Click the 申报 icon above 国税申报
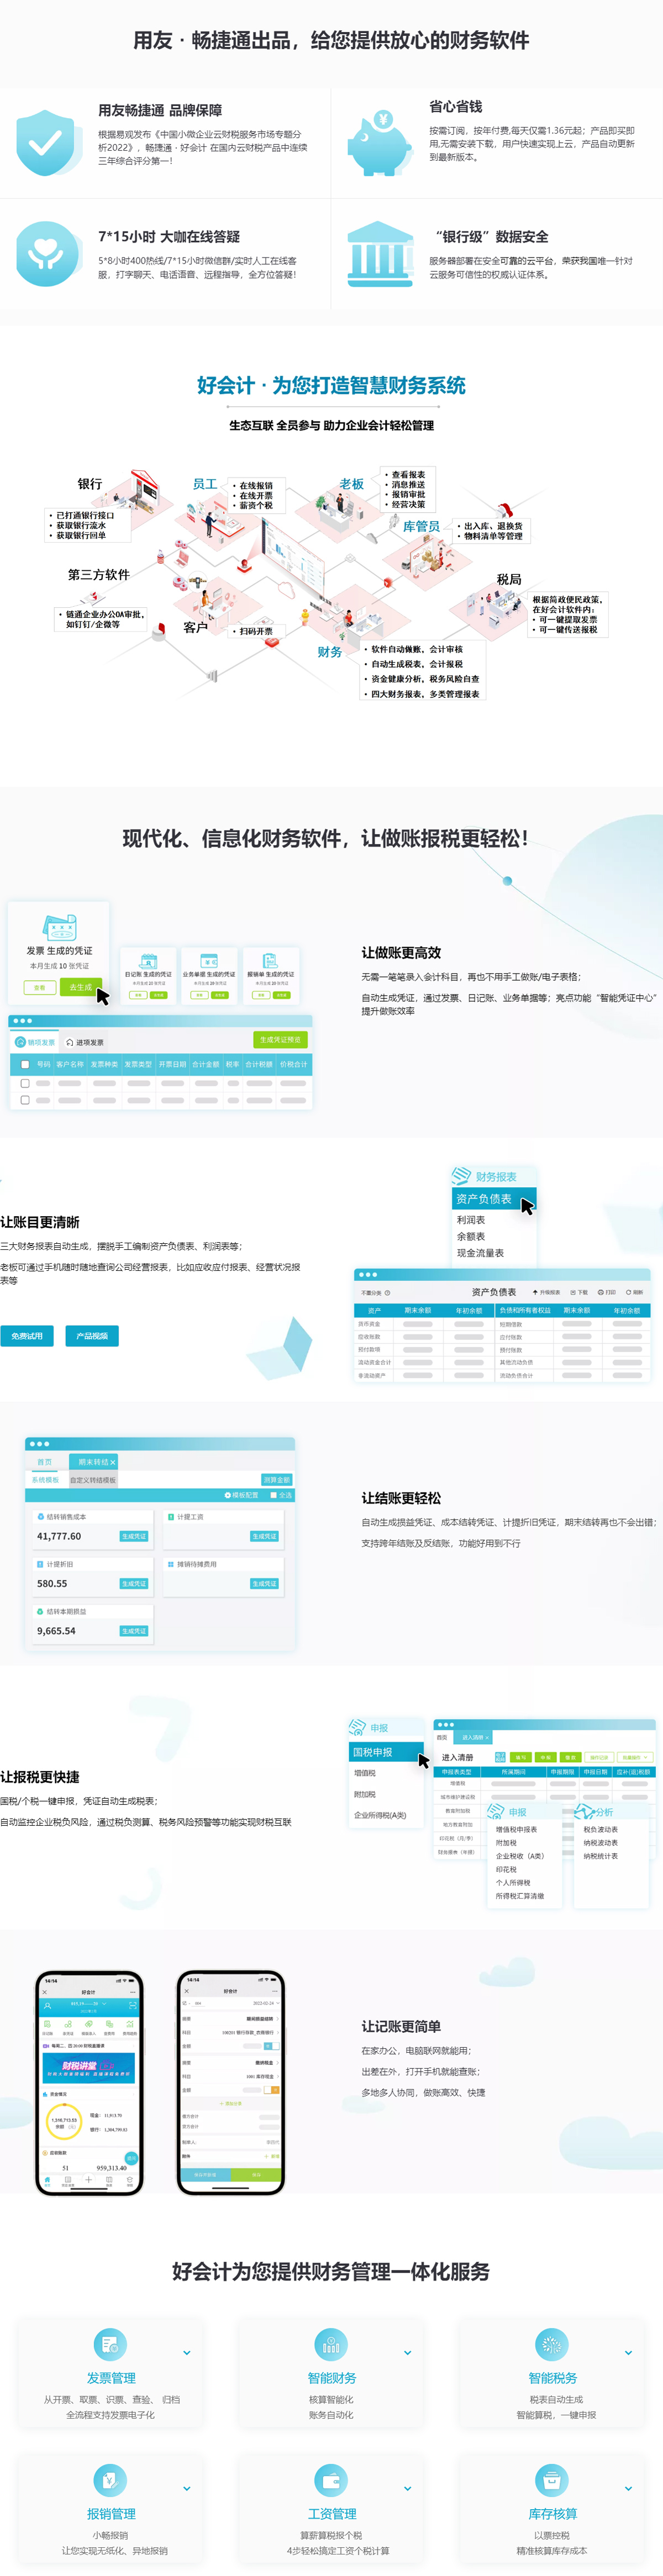Viewport: 663px width, 2576px height. click(x=357, y=1727)
